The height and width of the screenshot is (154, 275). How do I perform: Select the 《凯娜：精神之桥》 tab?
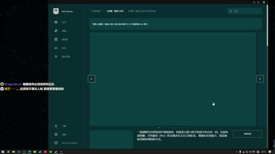(x=115, y=11)
